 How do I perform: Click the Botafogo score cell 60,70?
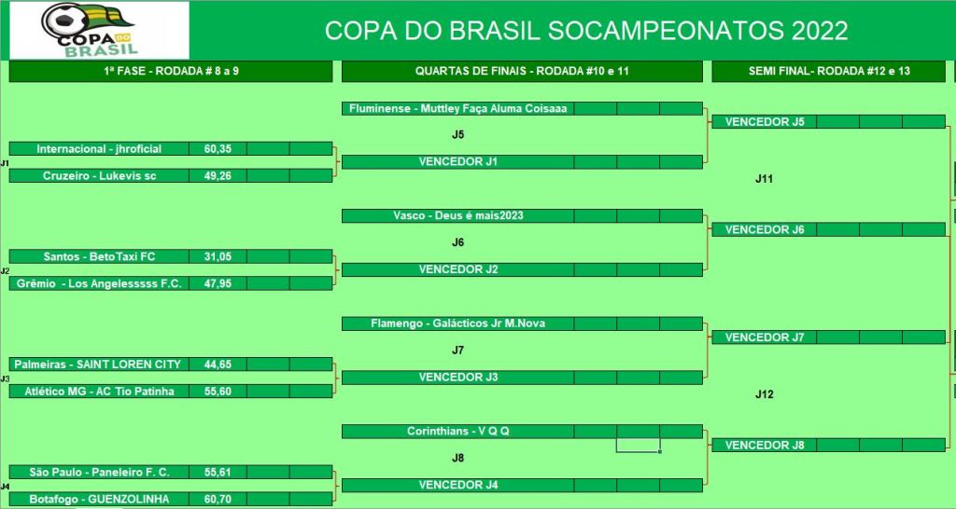[x=218, y=500]
